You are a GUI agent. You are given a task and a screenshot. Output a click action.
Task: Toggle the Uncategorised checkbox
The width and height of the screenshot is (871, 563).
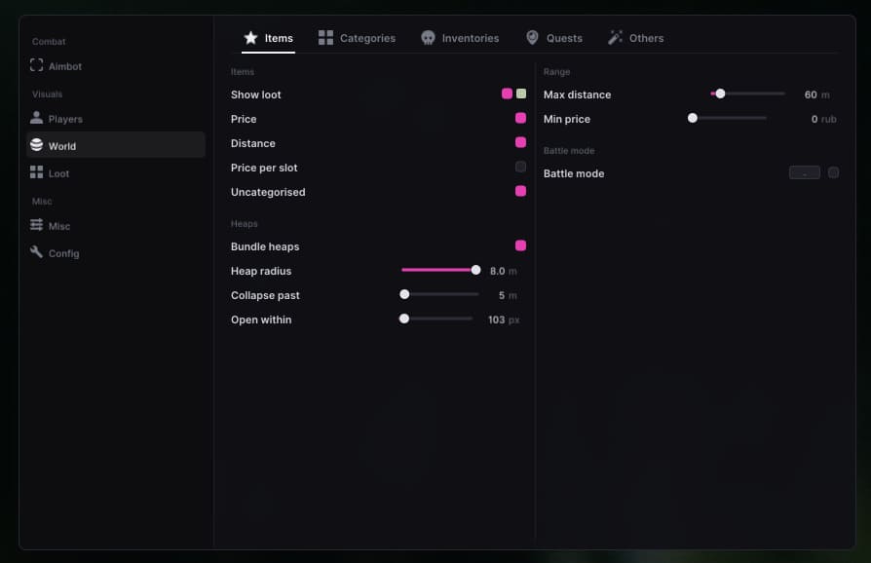click(520, 191)
